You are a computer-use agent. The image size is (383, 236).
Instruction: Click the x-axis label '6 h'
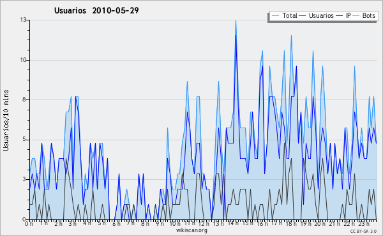tap(116, 223)
